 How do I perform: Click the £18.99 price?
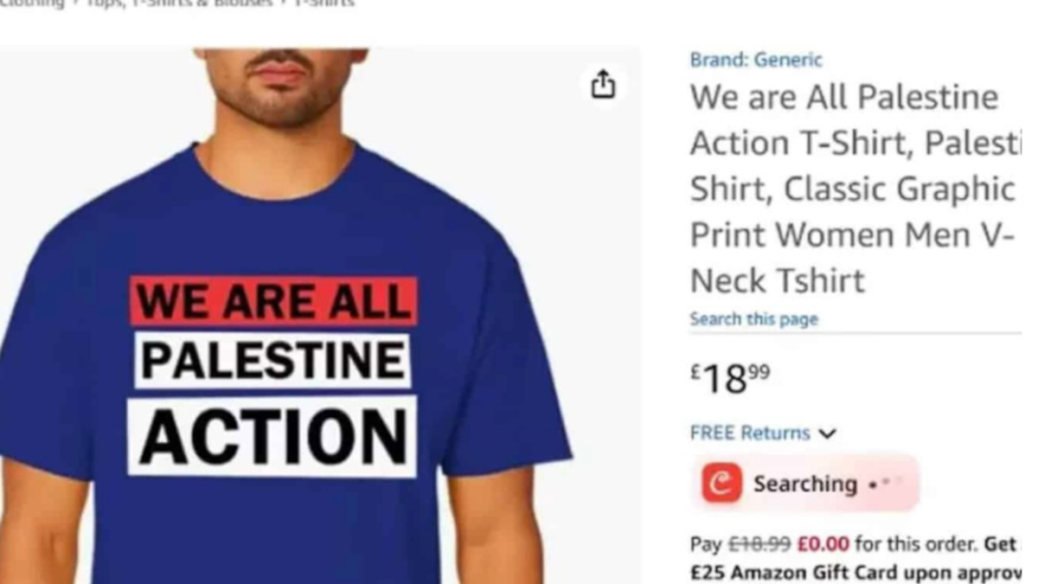click(x=730, y=378)
